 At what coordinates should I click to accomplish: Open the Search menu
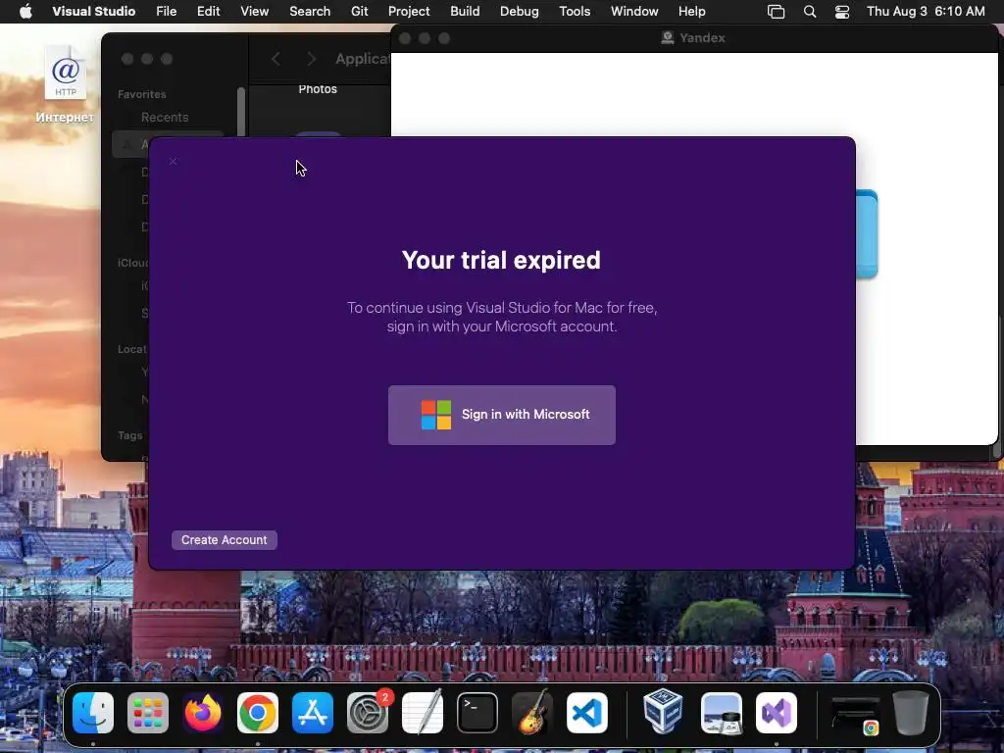(x=310, y=11)
